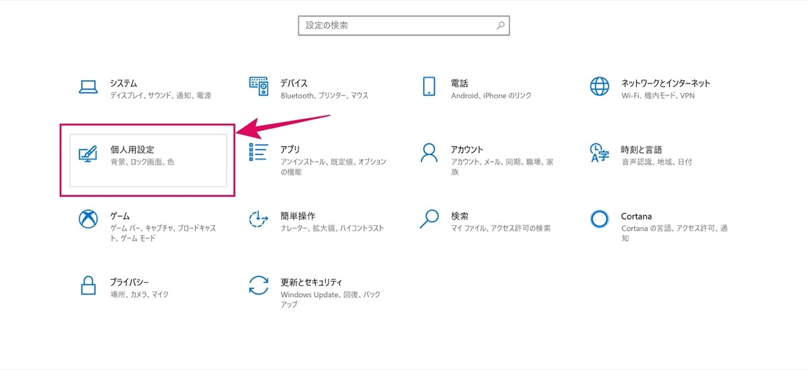Open the 電話 settings title
808x370 pixels.
460,83
